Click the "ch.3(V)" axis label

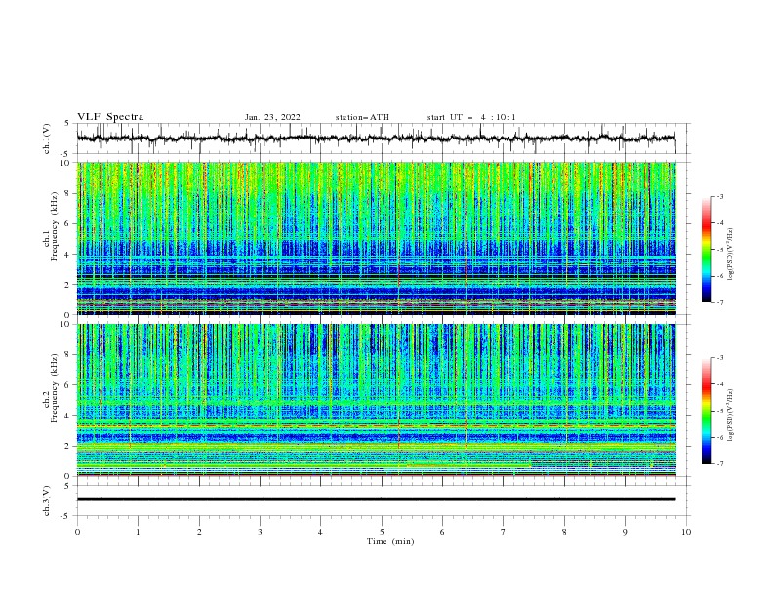pyautogui.click(x=47, y=500)
